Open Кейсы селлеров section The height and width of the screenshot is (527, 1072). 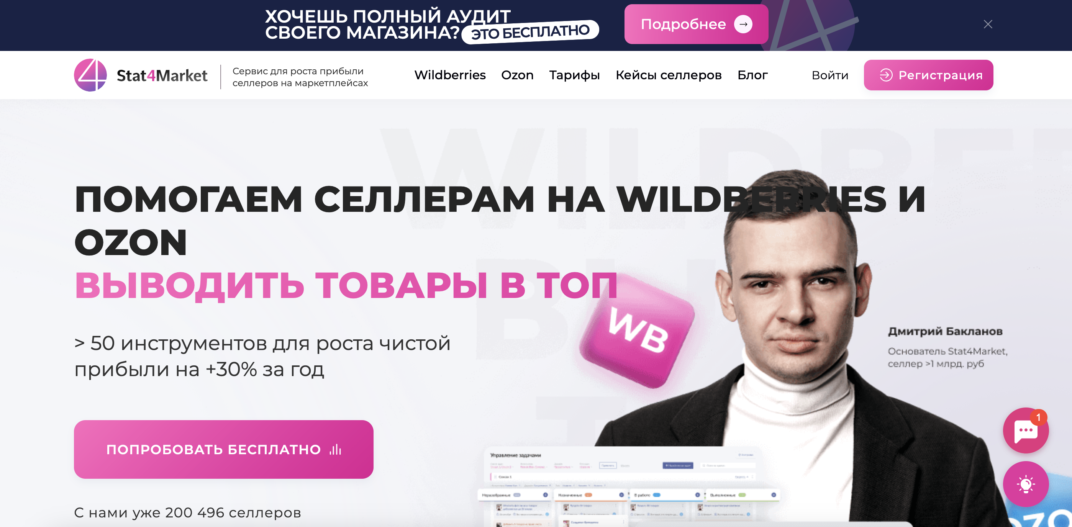(x=668, y=75)
